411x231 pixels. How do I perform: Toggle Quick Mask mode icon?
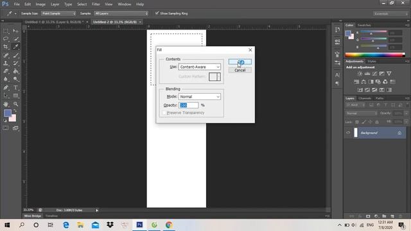click(6, 128)
